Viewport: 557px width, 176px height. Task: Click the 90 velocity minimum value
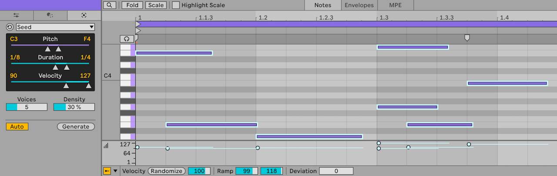pyautogui.click(x=13, y=76)
